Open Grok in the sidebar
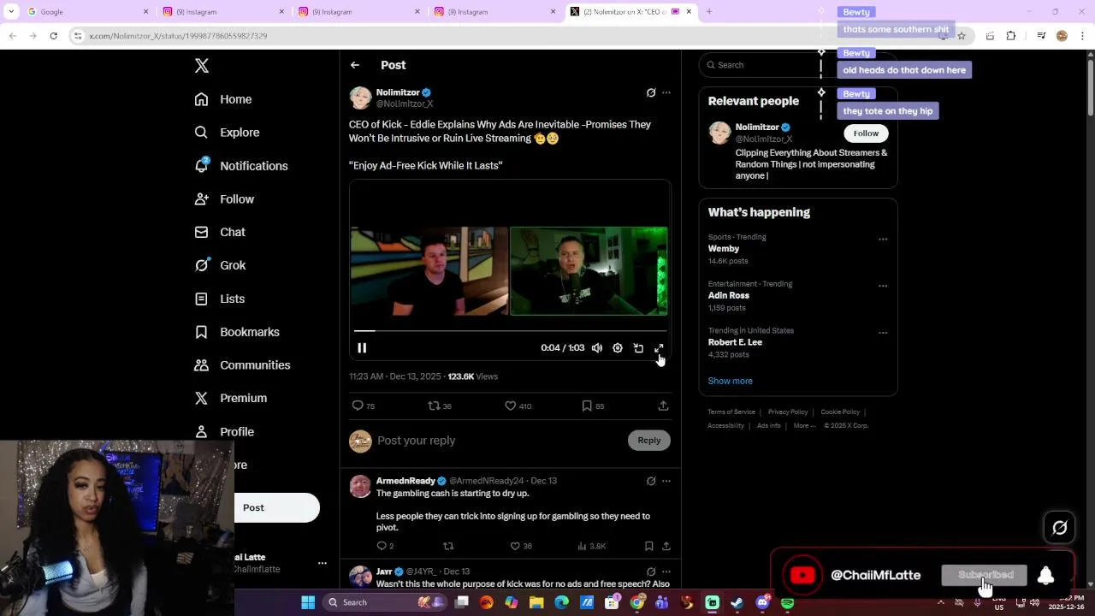 coord(220,265)
